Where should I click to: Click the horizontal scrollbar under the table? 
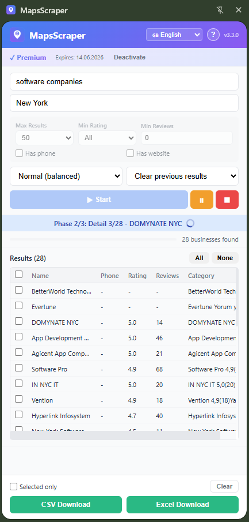tap(115, 435)
